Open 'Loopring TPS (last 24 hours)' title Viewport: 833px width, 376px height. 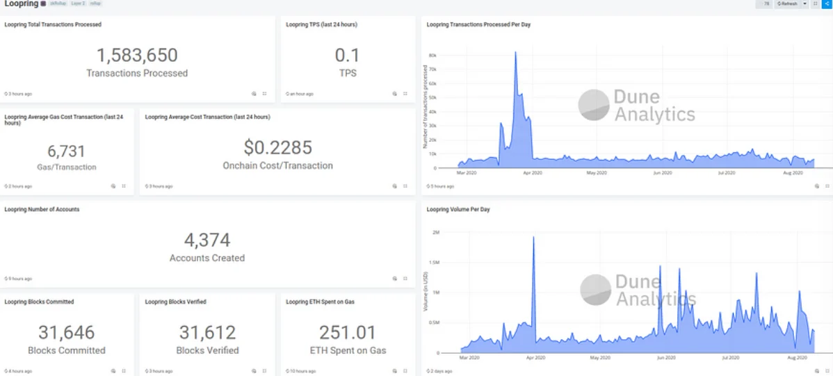321,24
